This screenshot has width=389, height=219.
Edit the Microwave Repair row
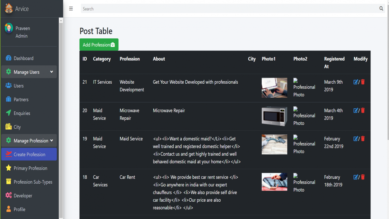click(x=356, y=110)
